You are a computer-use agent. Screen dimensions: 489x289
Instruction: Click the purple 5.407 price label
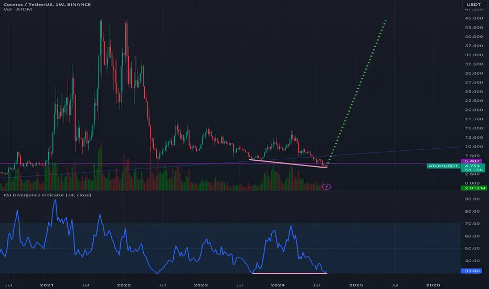tap(472, 161)
